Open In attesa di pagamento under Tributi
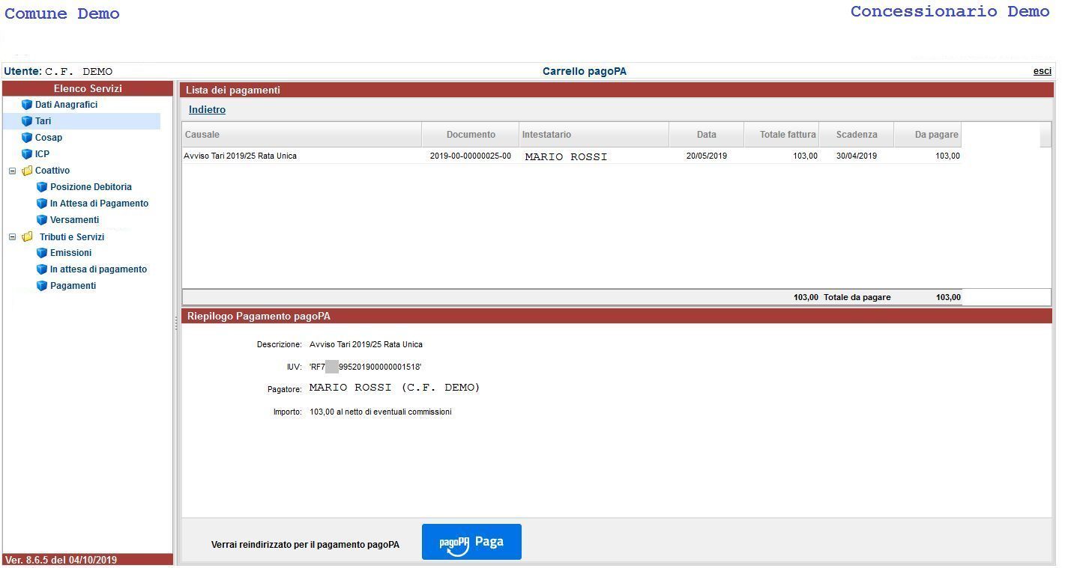The image size is (1065, 568). pos(98,269)
